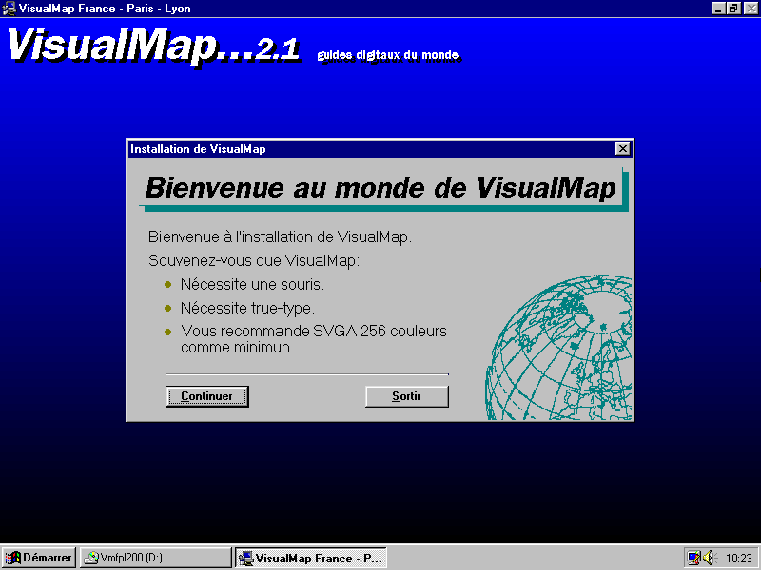Click the display tray icon beside speaker
Viewport: 761px width, 570px height.
pyautogui.click(x=694, y=558)
